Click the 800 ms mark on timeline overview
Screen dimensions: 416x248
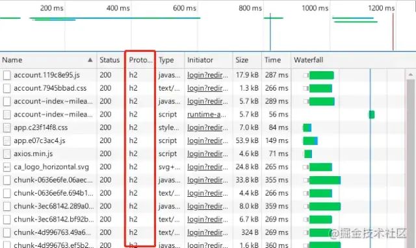coord(250,8)
